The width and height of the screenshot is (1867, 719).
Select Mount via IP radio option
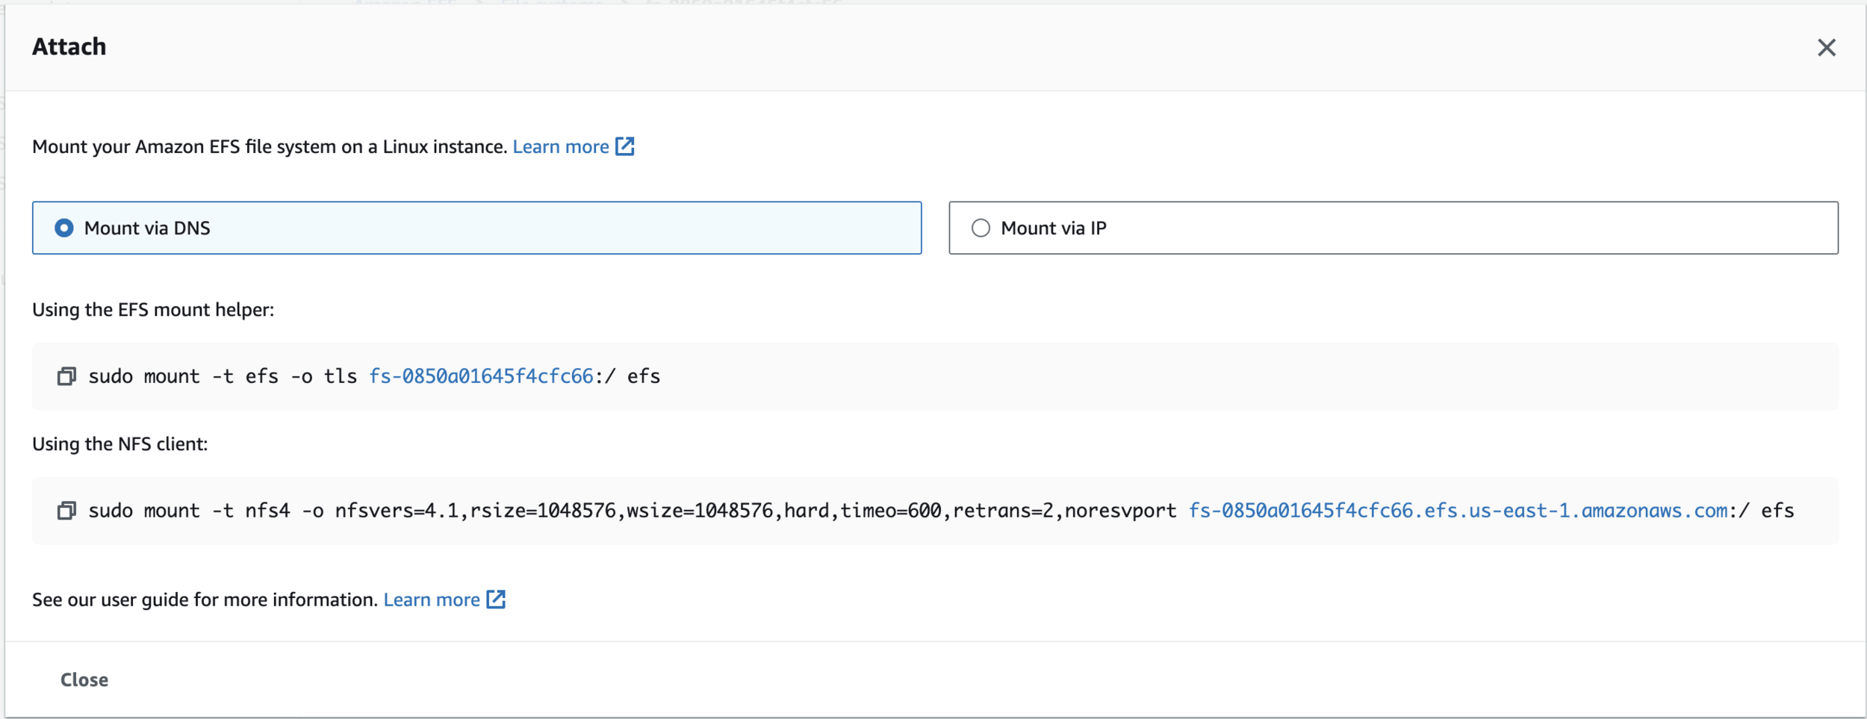coord(981,228)
